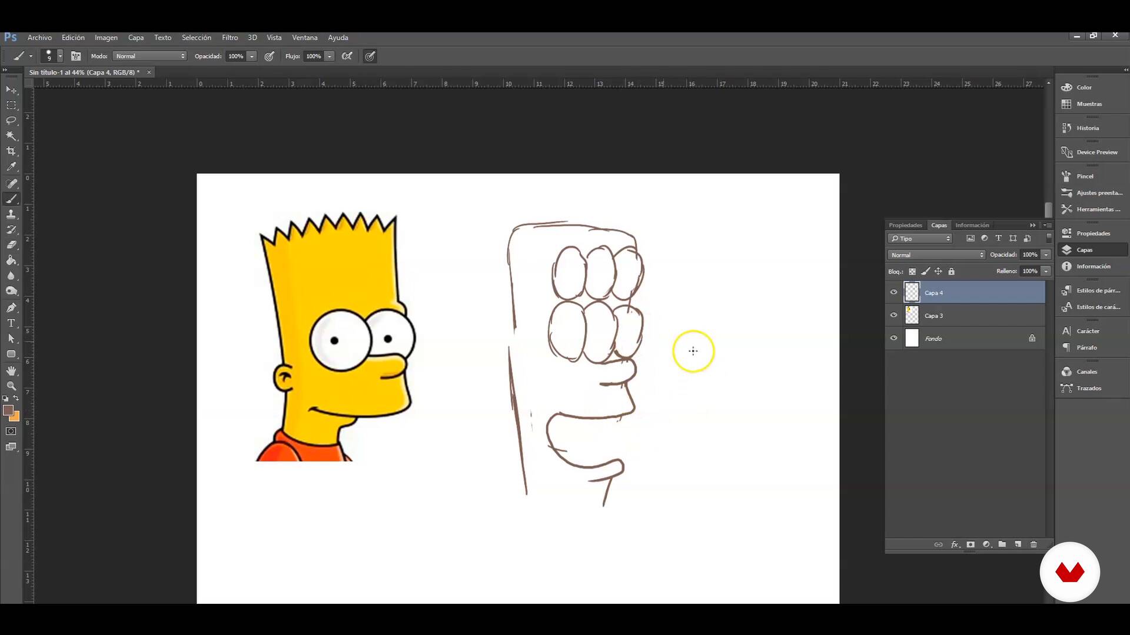Select the Lasso tool
This screenshot has height=635, width=1130.
click(x=11, y=121)
